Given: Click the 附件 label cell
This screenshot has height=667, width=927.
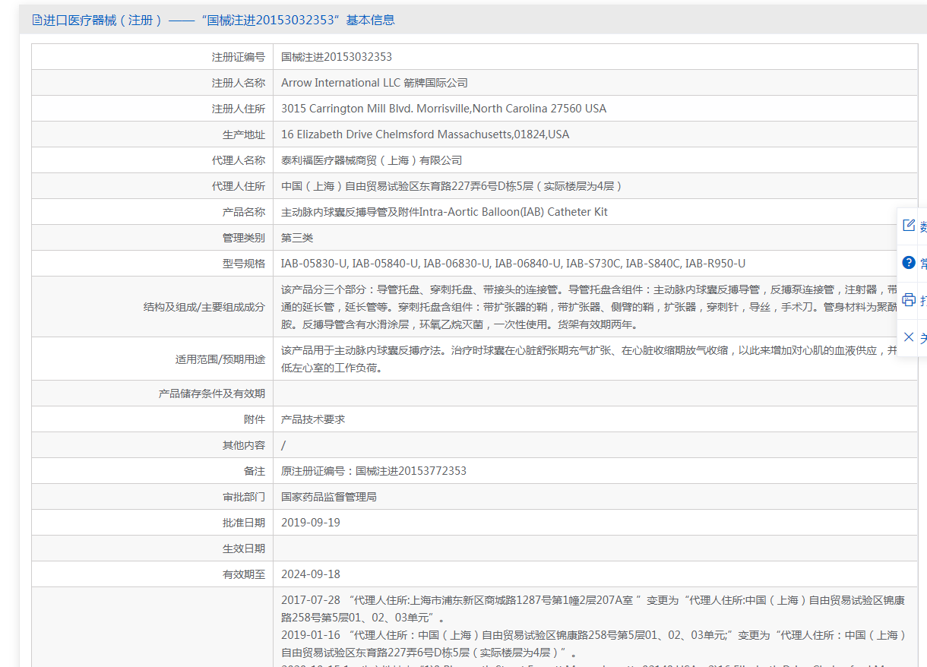Looking at the screenshot, I should [x=152, y=419].
